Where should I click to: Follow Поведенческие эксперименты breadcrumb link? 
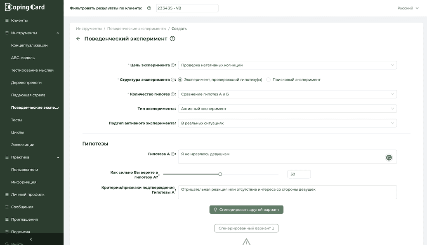point(137,28)
